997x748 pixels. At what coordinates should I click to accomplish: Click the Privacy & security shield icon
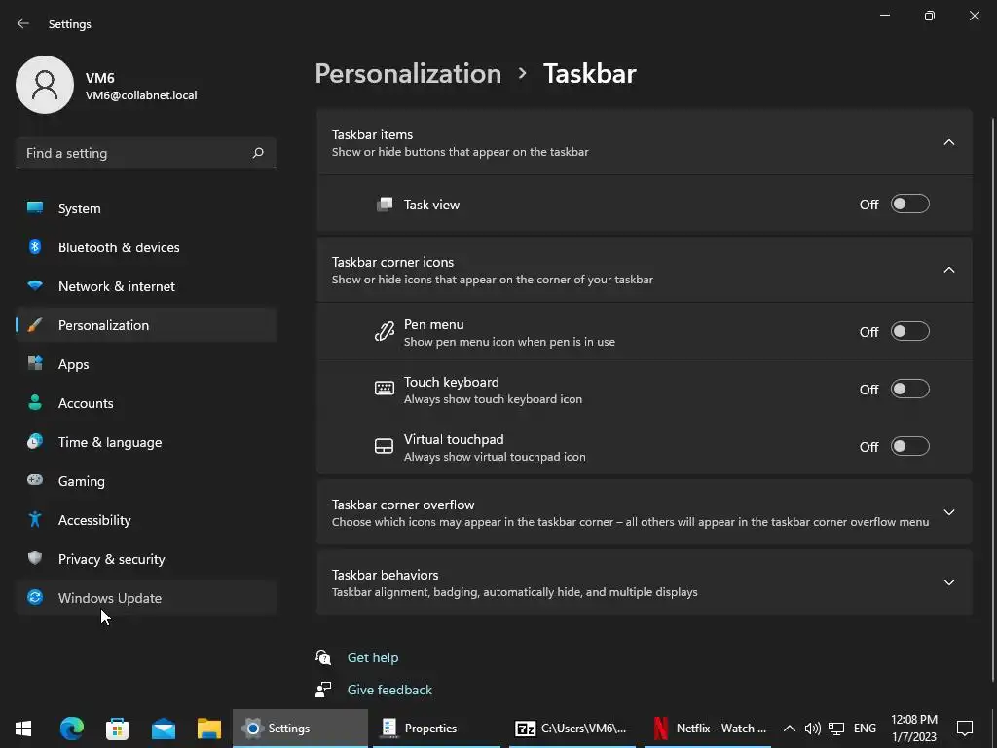pyautogui.click(x=35, y=558)
